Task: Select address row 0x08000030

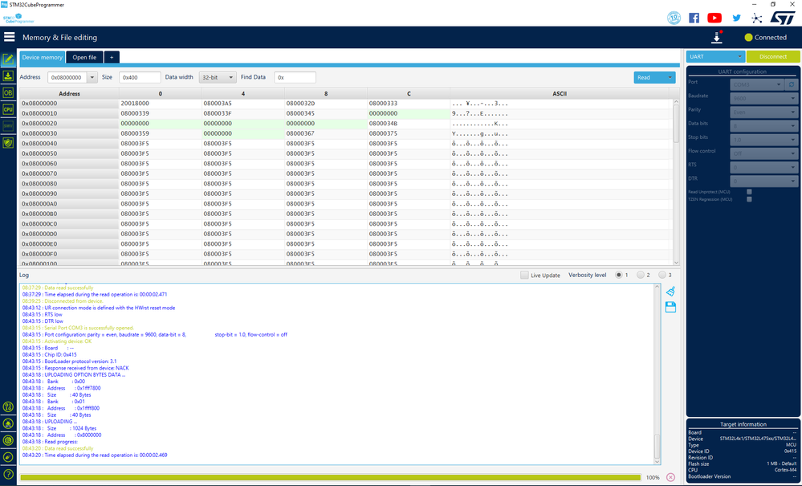Action: [x=69, y=133]
